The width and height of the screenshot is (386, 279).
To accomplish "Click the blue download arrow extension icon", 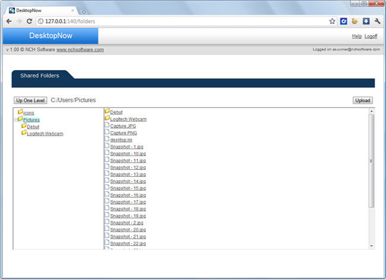I will pyautogui.click(x=366, y=21).
